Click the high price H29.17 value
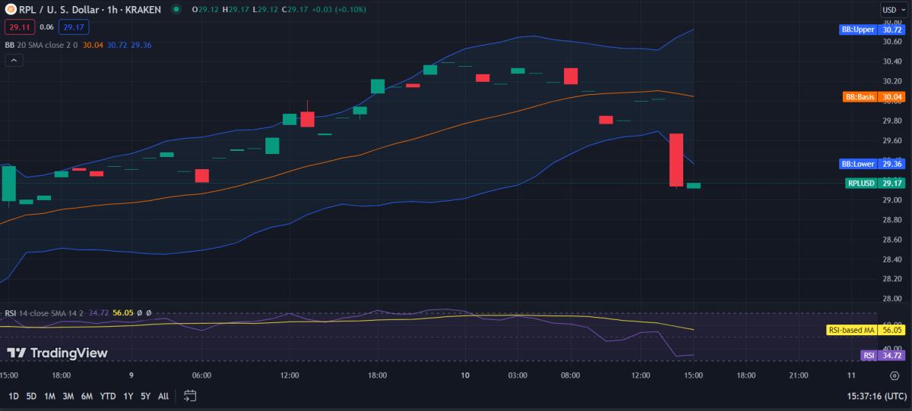 [234, 10]
